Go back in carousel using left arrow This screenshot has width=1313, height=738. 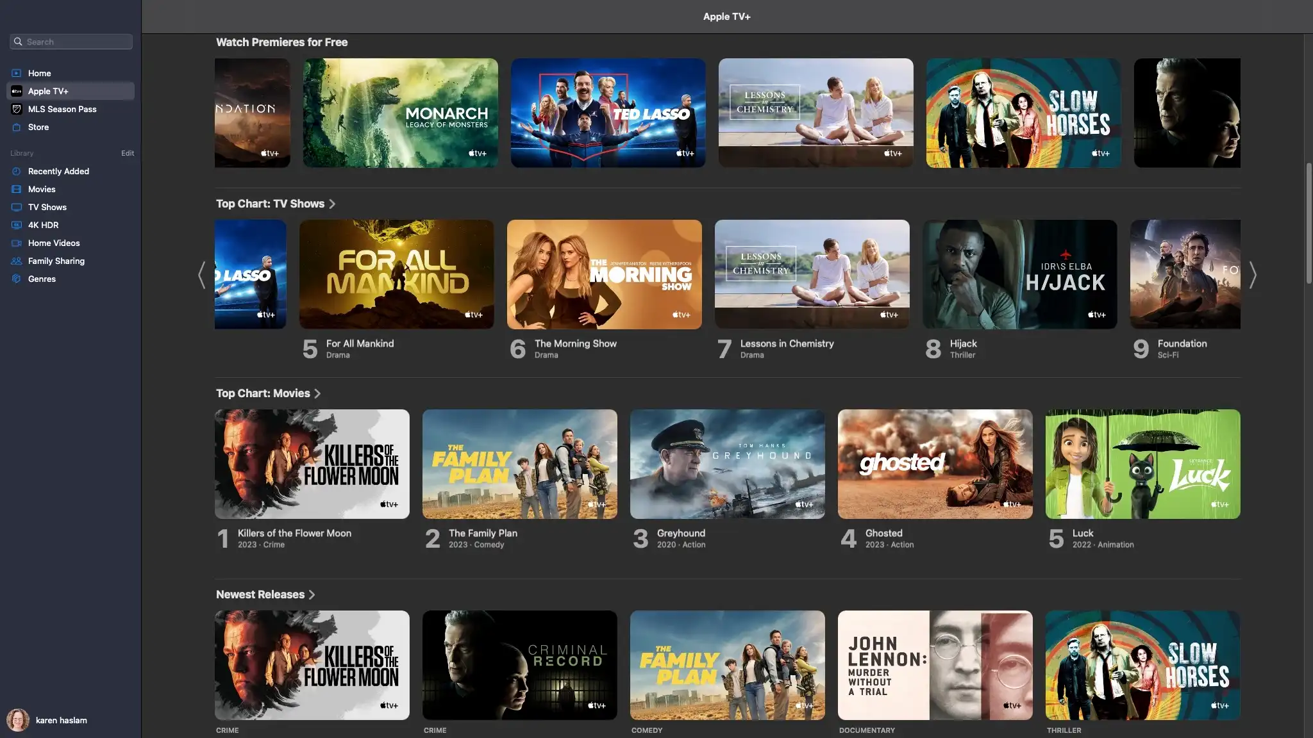tap(201, 275)
